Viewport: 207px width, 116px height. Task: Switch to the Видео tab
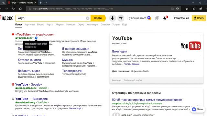(x=40, y=24)
